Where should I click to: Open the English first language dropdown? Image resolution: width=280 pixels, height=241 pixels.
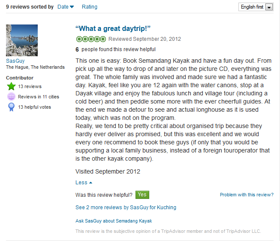tap(256, 7)
